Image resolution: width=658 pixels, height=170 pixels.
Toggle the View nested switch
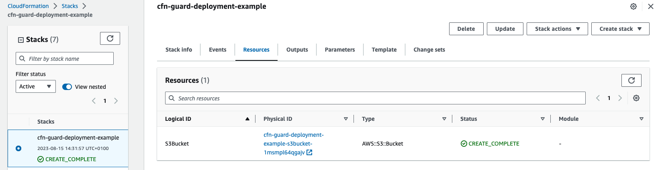[x=67, y=87]
